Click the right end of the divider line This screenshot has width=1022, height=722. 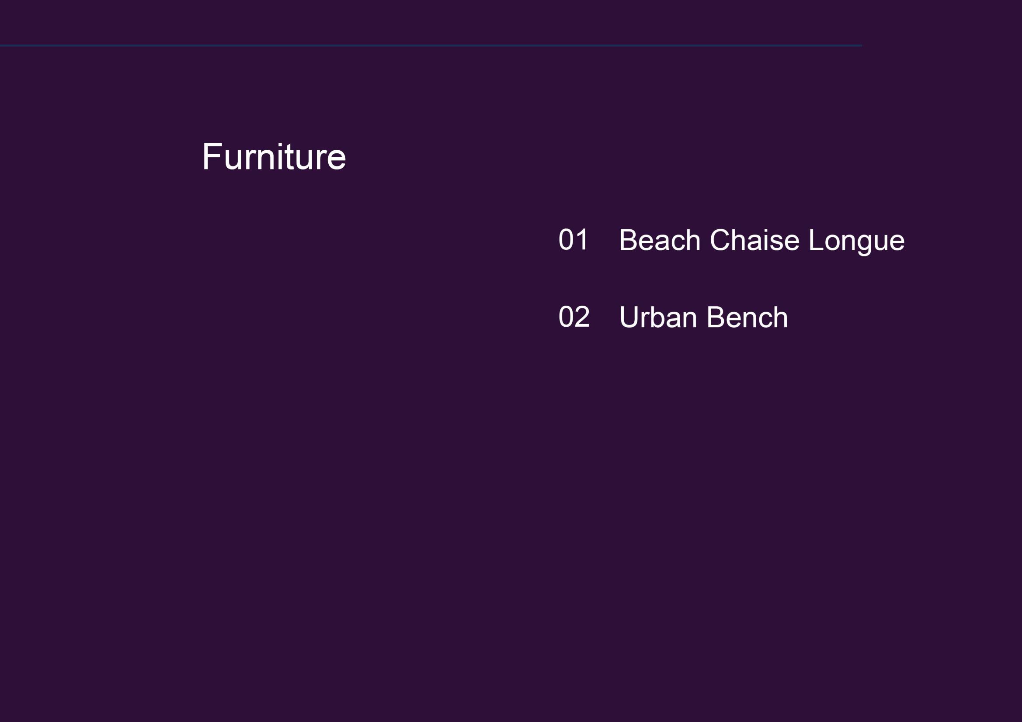pyautogui.click(x=859, y=46)
